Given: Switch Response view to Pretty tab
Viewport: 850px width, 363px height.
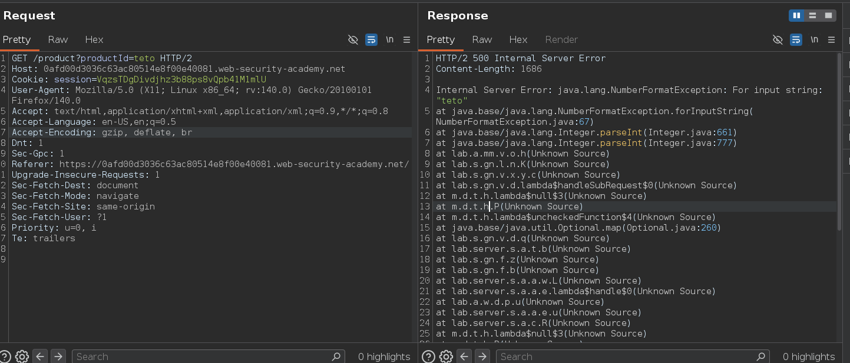Looking at the screenshot, I should (x=441, y=39).
